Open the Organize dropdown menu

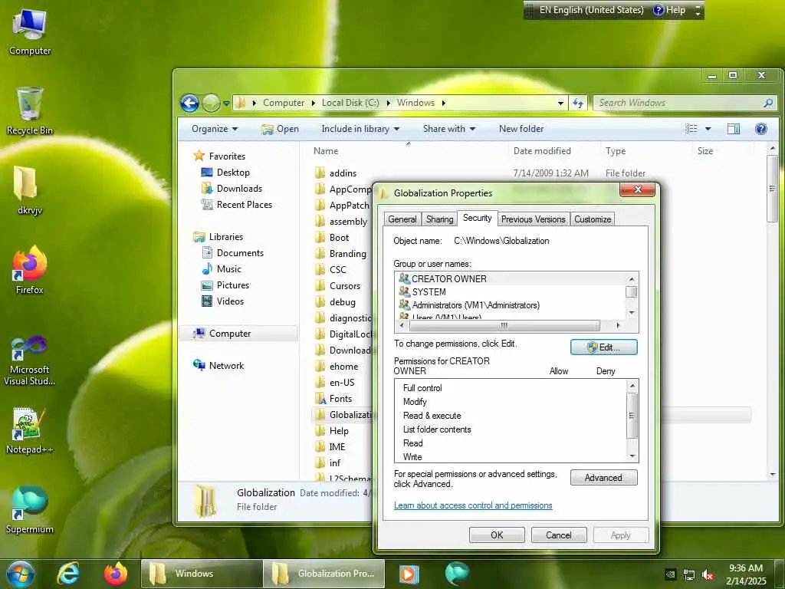[x=215, y=129]
